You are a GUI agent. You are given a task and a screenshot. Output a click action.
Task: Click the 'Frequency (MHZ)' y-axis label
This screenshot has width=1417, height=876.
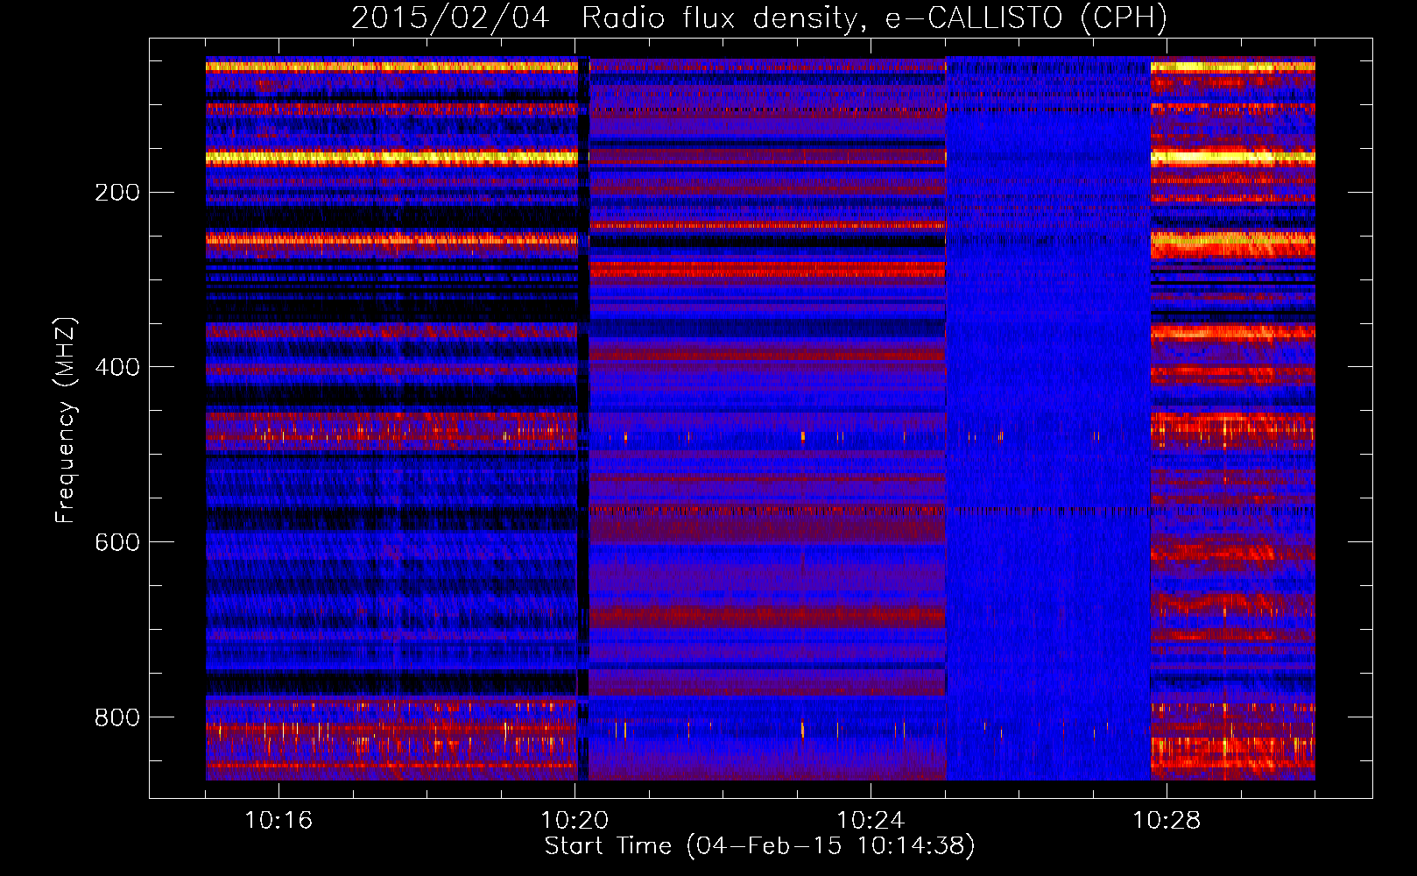tap(65, 420)
